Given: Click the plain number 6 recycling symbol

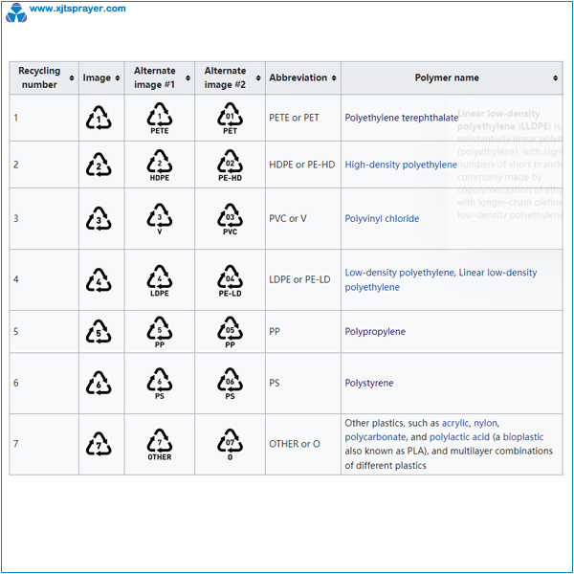Looking at the screenshot, I should 98,384.
